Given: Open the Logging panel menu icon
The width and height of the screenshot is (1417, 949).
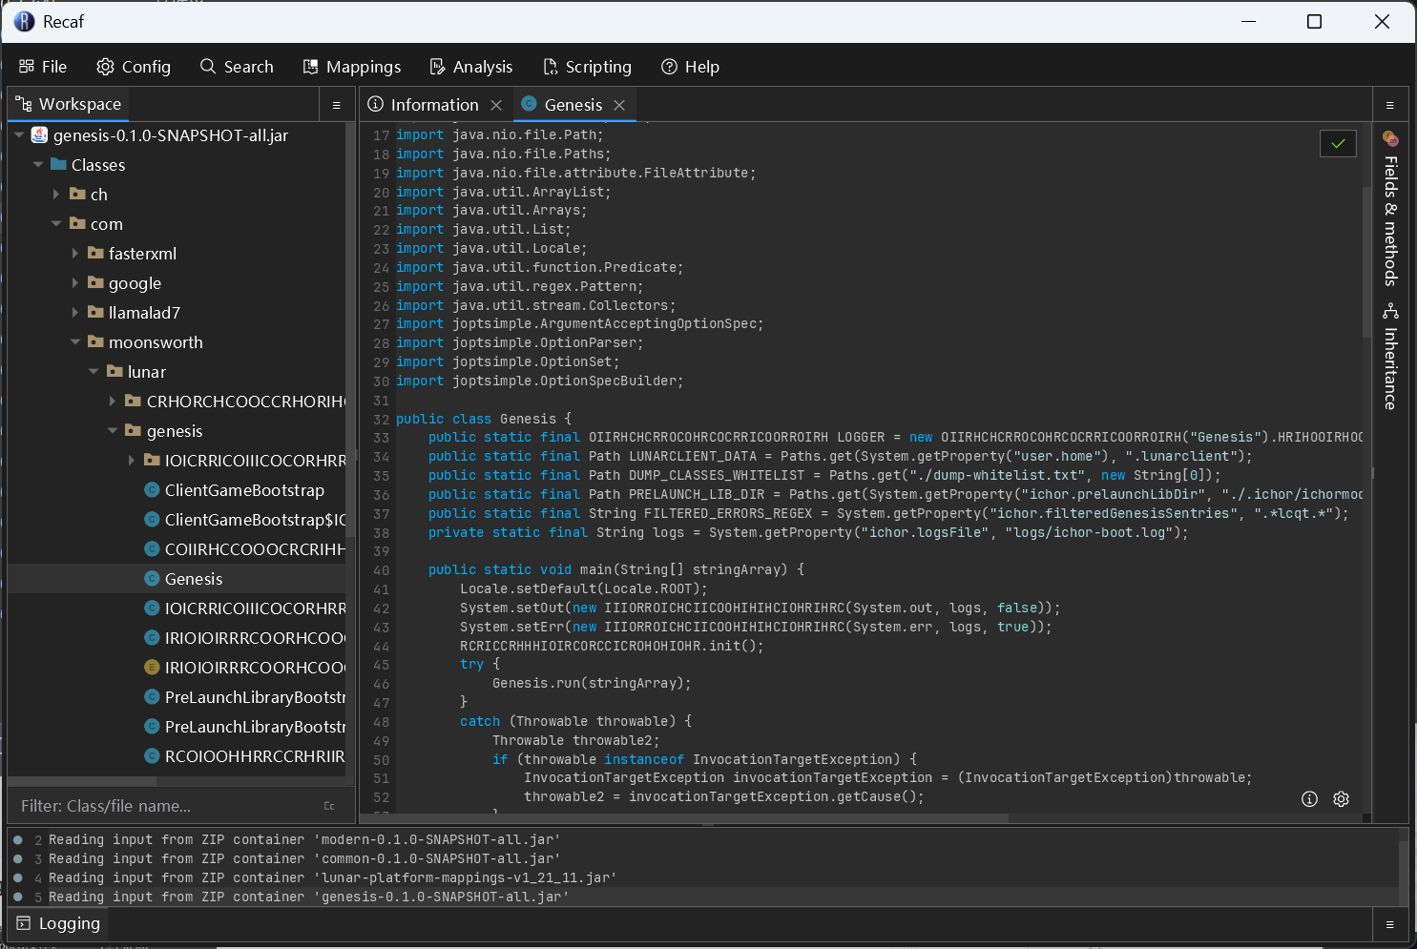Looking at the screenshot, I should coord(1389,924).
